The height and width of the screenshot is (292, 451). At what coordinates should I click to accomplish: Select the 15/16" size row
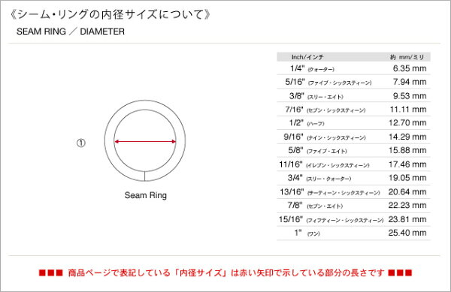(x=353, y=219)
